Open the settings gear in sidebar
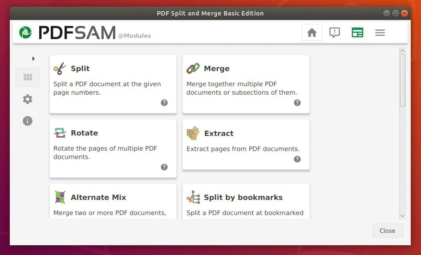Image resolution: width=421 pixels, height=255 pixels. [28, 99]
